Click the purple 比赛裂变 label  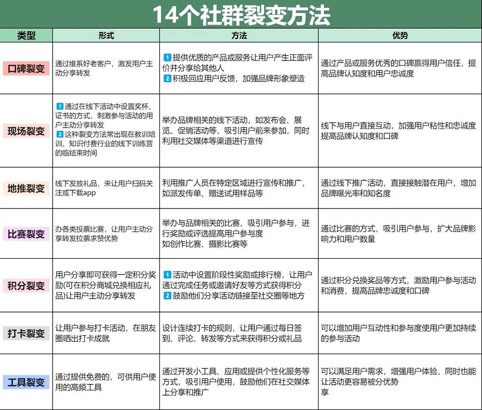(26, 234)
